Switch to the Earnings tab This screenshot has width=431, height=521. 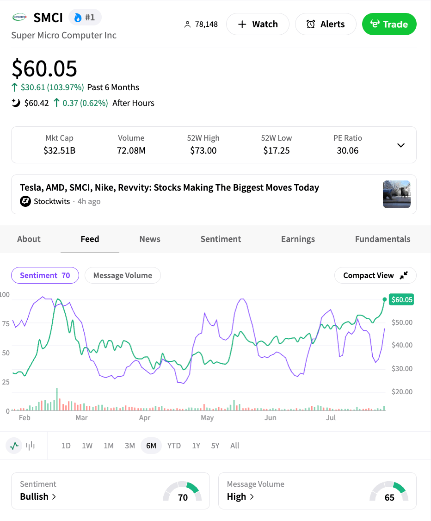(298, 239)
